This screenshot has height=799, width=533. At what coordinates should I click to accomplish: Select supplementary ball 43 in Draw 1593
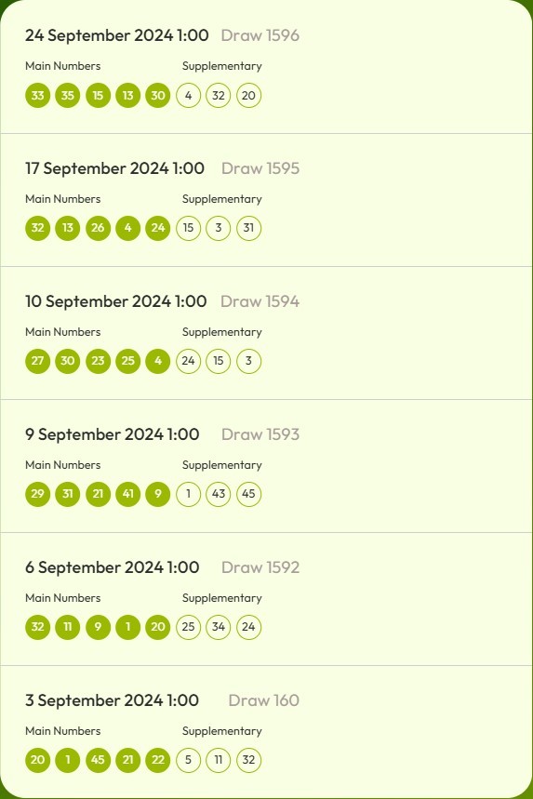(x=219, y=494)
